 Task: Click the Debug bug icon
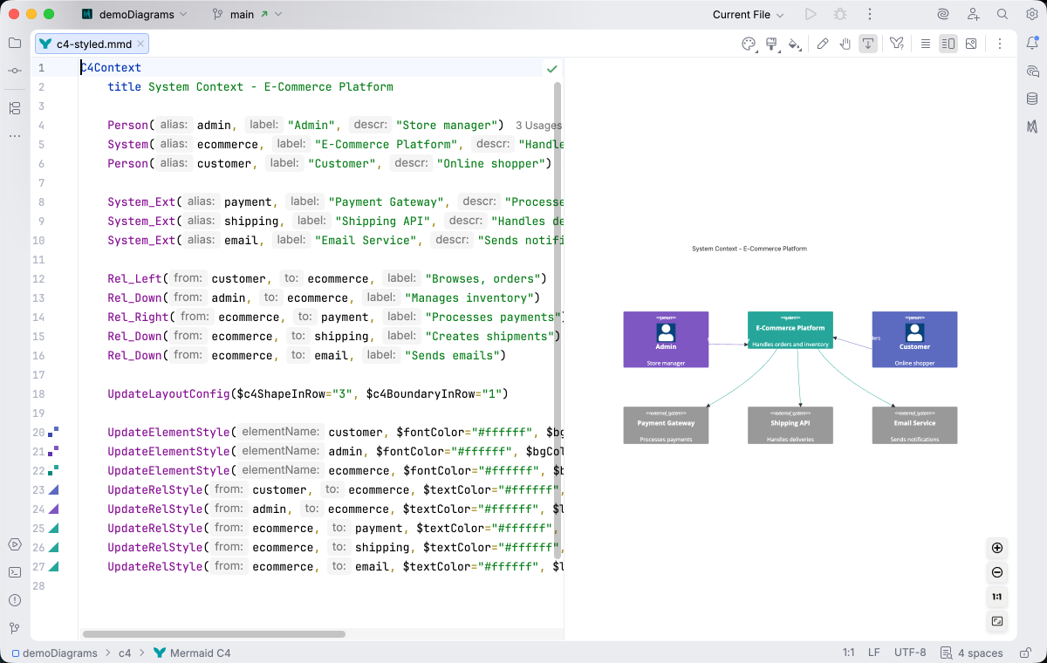click(840, 14)
